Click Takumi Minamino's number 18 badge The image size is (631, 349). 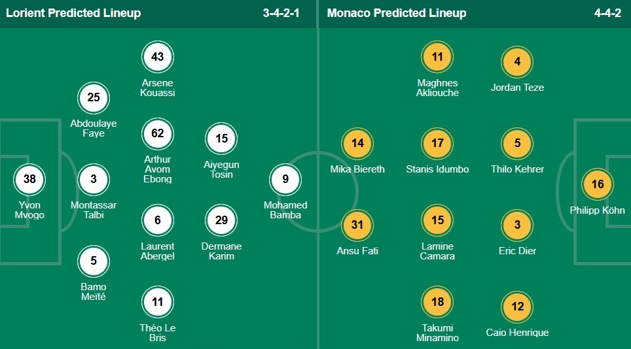point(438,302)
